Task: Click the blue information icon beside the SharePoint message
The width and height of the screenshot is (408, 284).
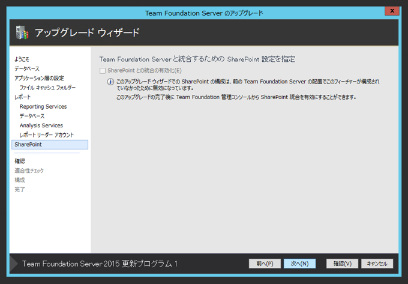Action: coord(110,82)
